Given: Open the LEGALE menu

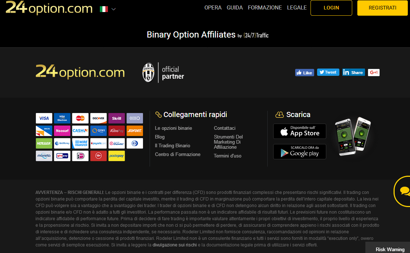Looking at the screenshot, I should 297,8.
